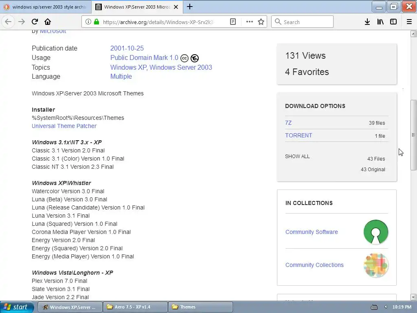Click SHOW ALL download files
Image resolution: width=417 pixels, height=313 pixels.
tap(297, 156)
